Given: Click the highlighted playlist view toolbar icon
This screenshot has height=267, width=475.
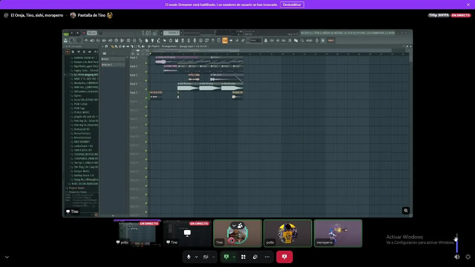Looking at the screenshot, I should pos(225,40).
